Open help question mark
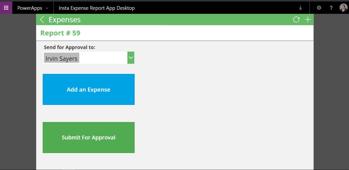The height and width of the screenshot is (170, 349). tap(331, 8)
